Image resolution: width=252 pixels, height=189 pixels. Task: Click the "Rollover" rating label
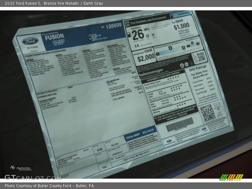click(x=156, y=112)
